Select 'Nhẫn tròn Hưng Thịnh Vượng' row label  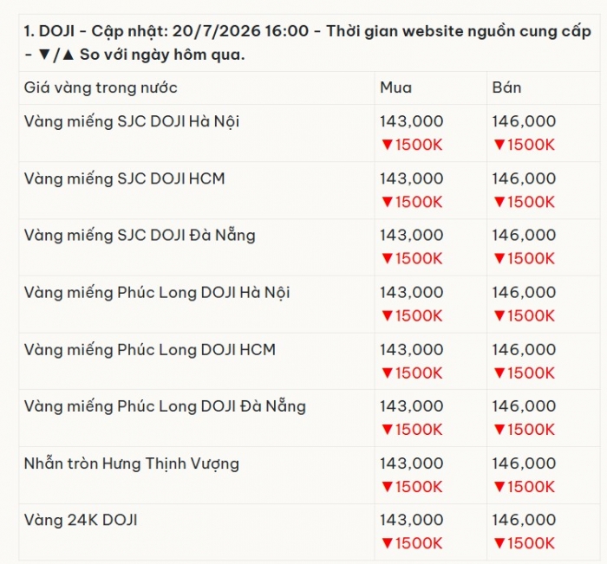tap(131, 464)
